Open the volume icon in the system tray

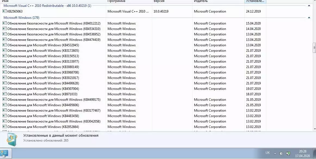pyautogui.click(x=281, y=154)
